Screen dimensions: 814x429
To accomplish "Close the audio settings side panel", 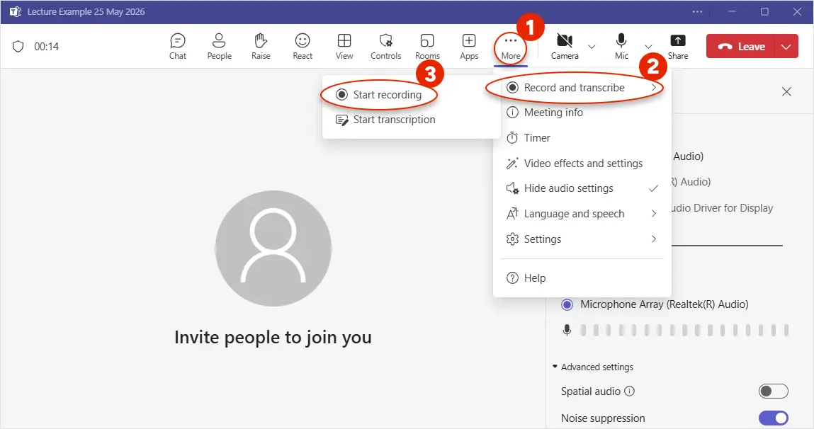I will click(x=786, y=92).
